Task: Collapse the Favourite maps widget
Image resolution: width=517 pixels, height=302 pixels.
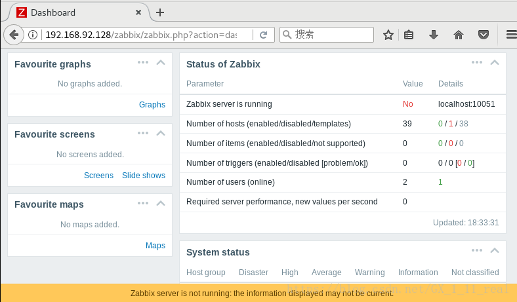Action: pos(161,203)
